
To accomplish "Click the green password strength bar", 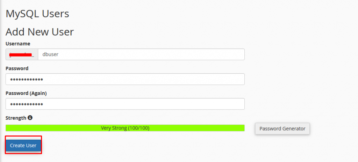I will (125, 128).
